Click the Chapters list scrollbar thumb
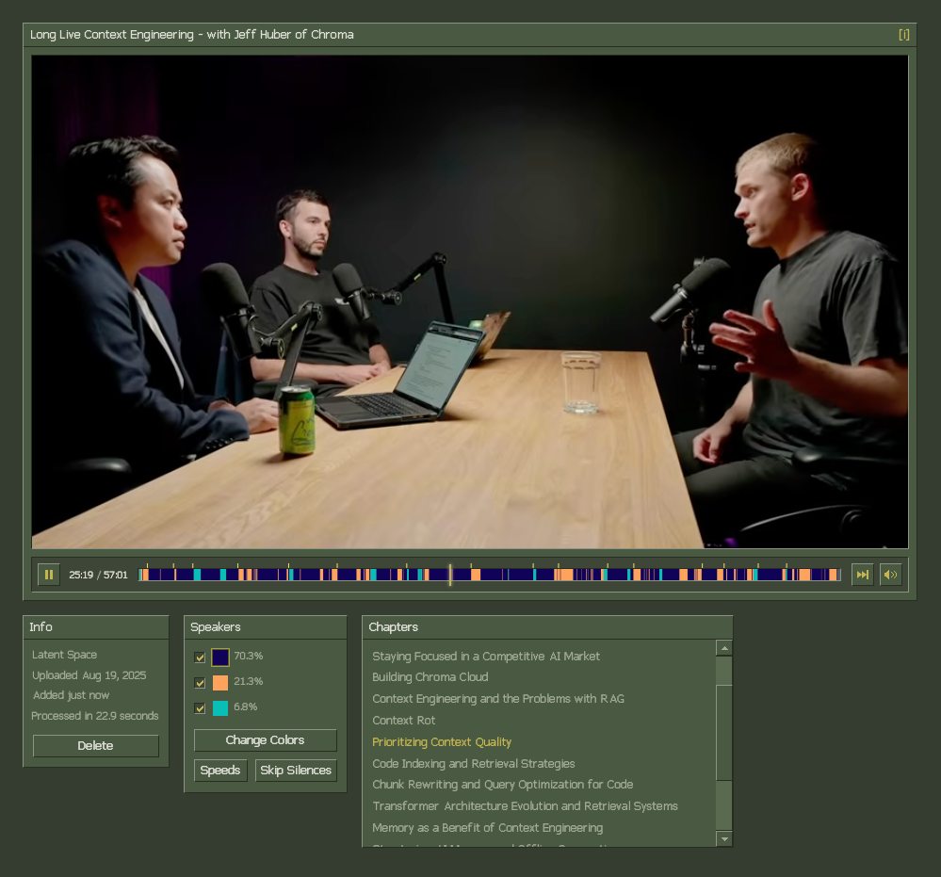 click(724, 732)
